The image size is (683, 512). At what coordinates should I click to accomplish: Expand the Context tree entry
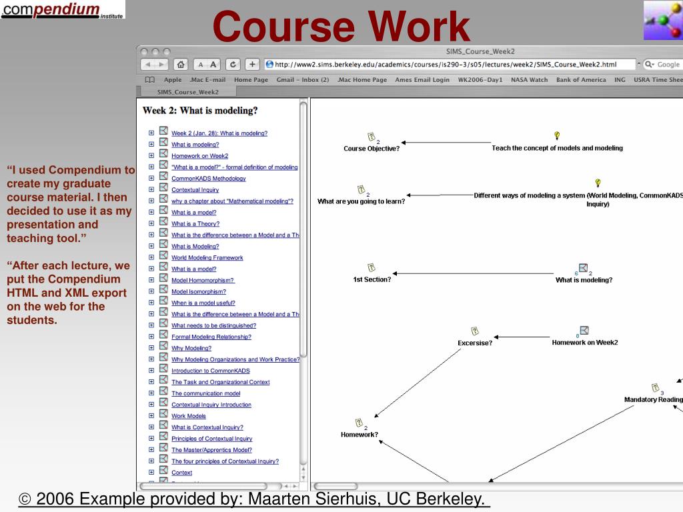pos(151,473)
